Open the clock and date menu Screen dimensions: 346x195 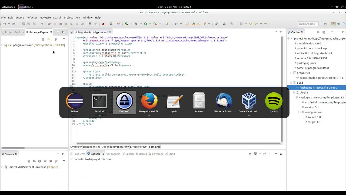[x=174, y=7]
